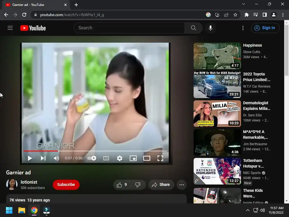Open the M*A*S*H video title
The width and height of the screenshot is (289, 217).
255,134
